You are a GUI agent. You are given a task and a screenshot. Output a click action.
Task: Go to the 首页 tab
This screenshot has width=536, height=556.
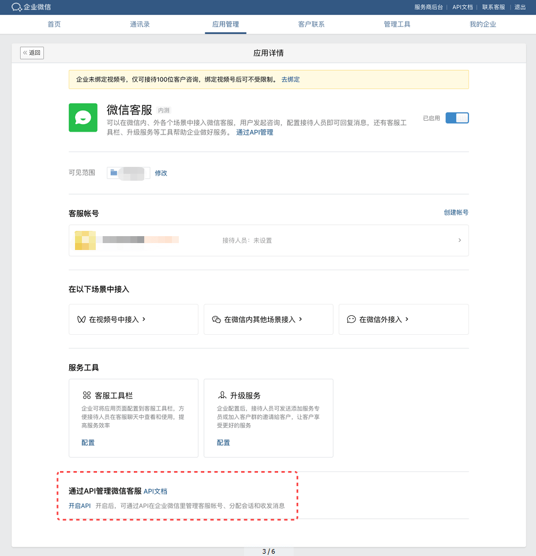[x=54, y=24]
